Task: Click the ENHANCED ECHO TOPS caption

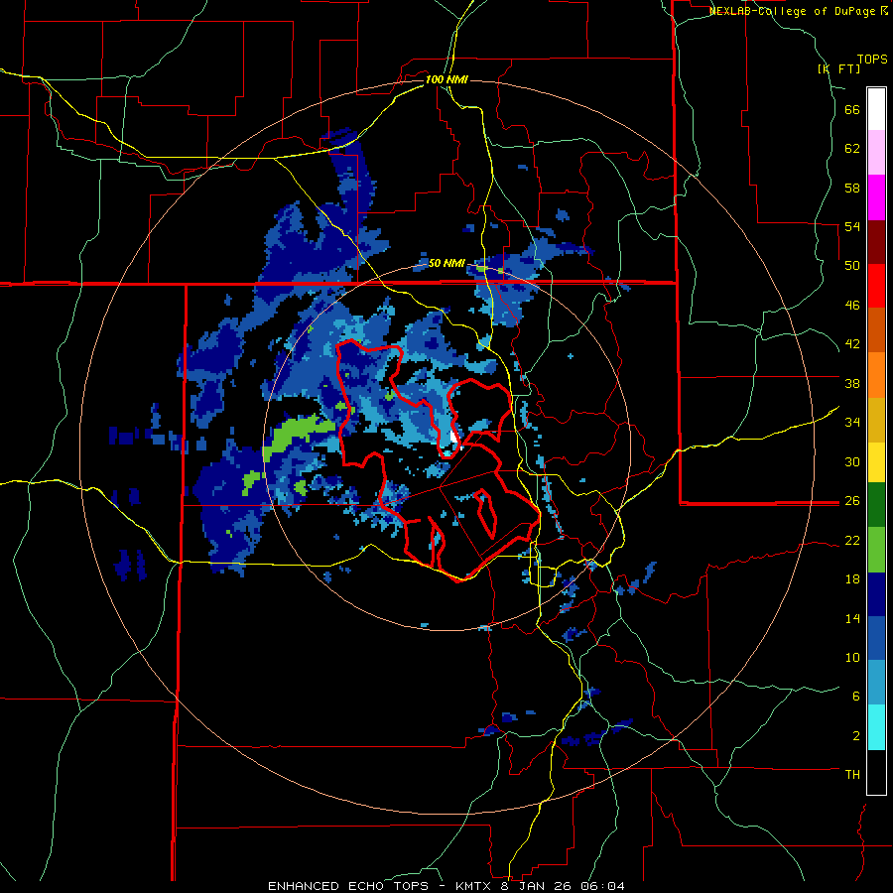Action: (348, 886)
